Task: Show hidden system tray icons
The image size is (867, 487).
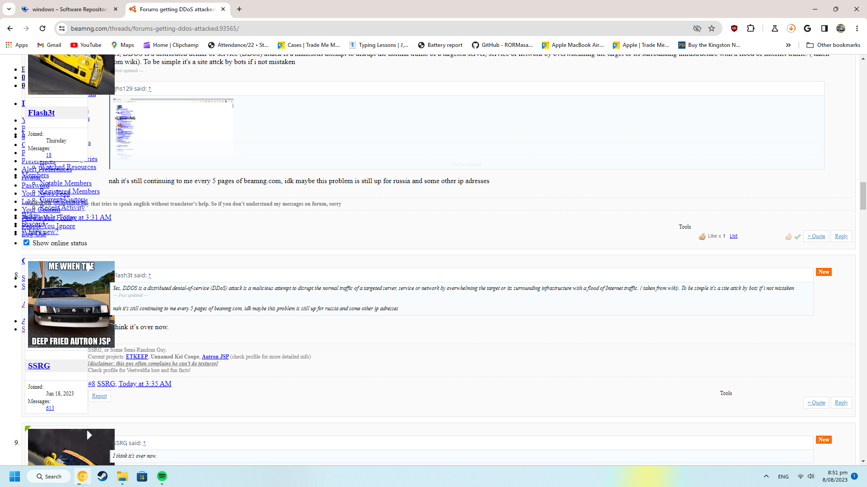Action: coord(766,476)
